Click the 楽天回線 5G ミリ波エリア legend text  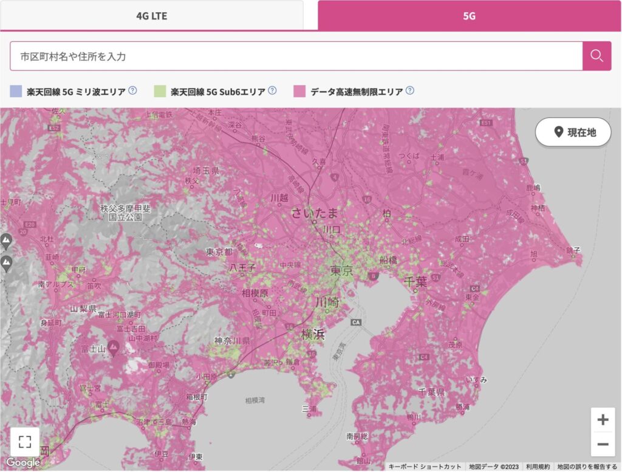pyautogui.click(x=76, y=92)
